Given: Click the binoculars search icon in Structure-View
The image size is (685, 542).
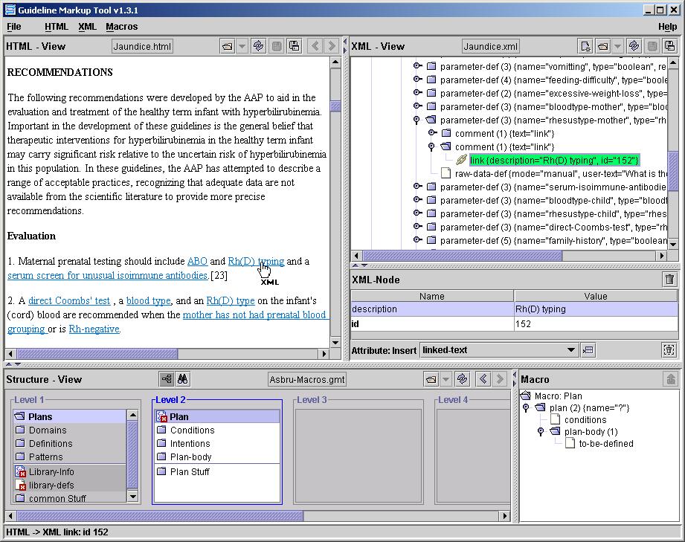Looking at the screenshot, I should [183, 379].
